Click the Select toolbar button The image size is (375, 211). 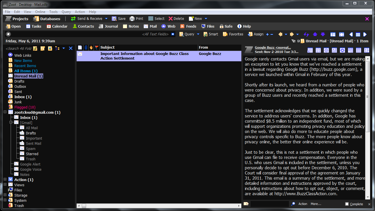click(x=156, y=19)
